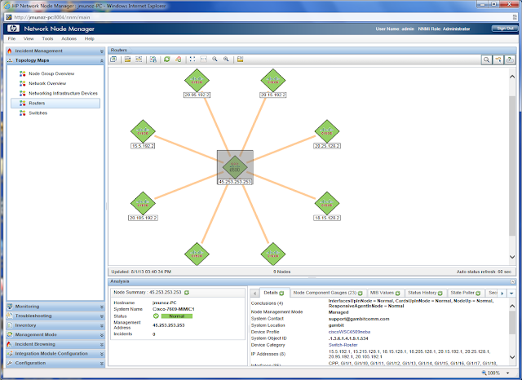Refresh the Routers map
The height and width of the screenshot is (380, 522).
coord(167,60)
